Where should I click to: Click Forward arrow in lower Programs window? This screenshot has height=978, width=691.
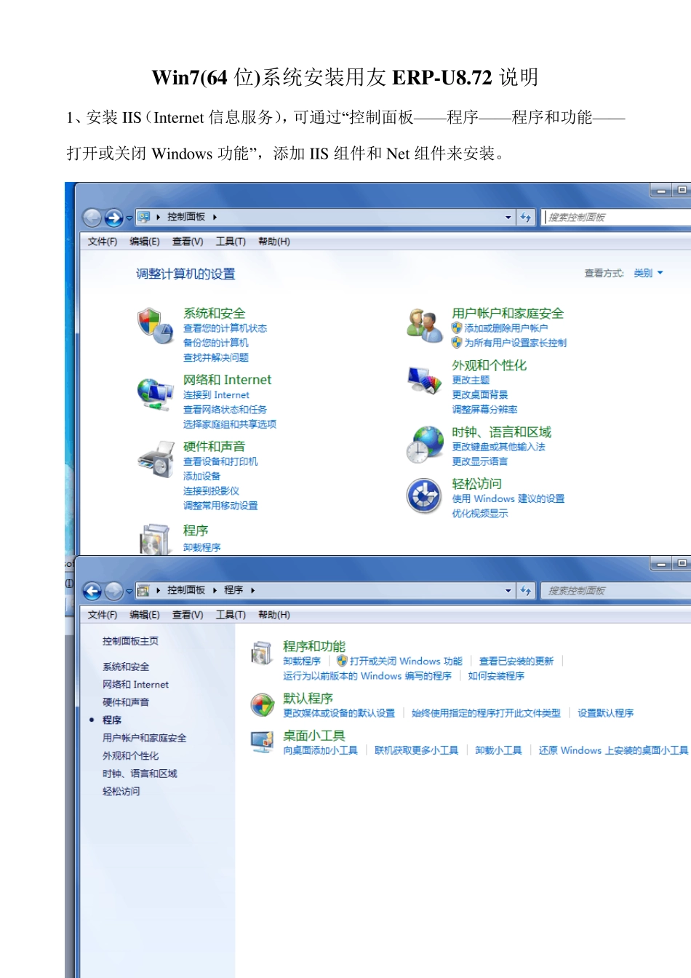click(113, 590)
